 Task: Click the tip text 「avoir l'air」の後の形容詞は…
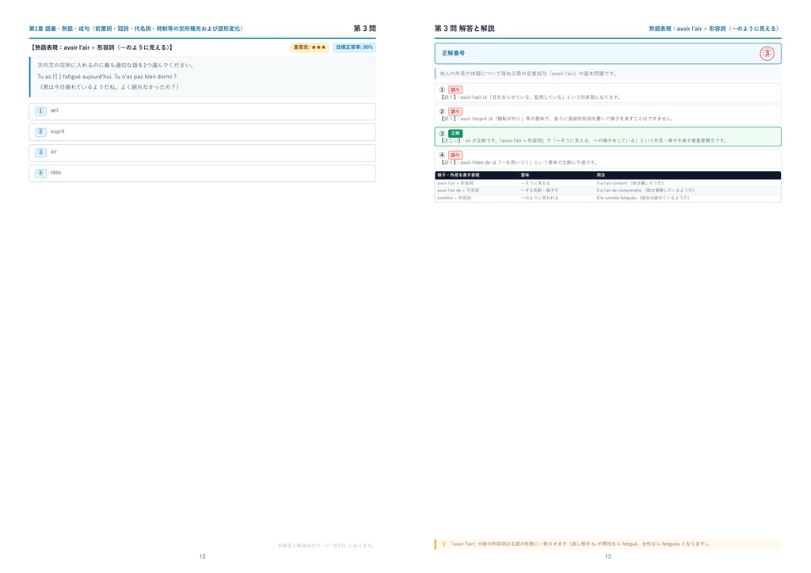point(580,544)
